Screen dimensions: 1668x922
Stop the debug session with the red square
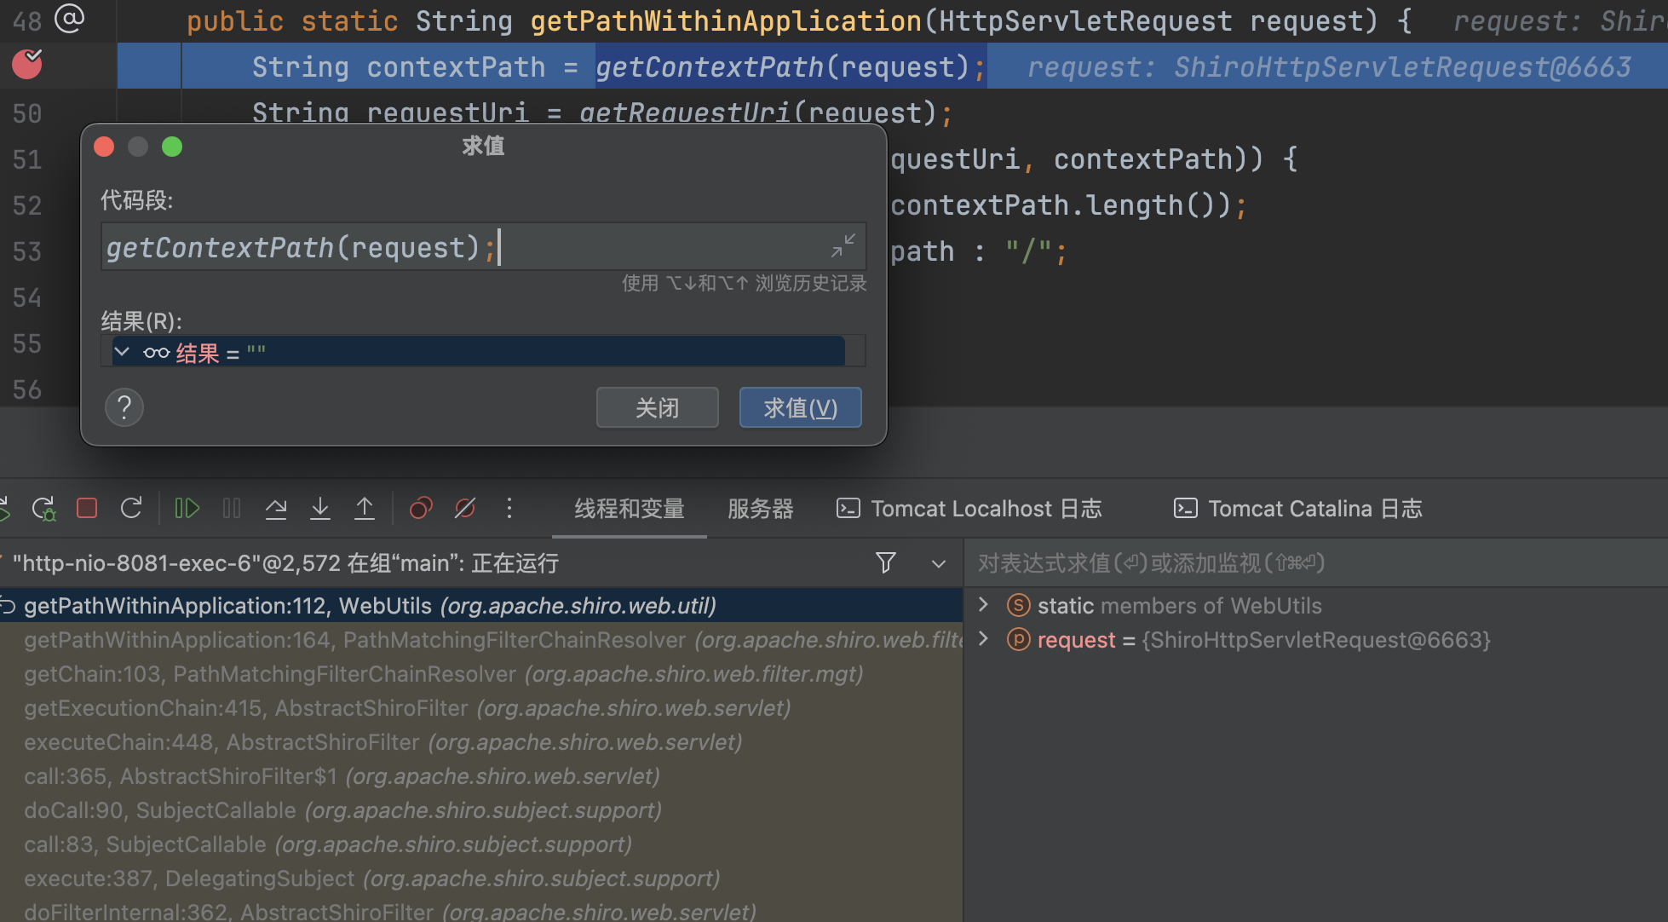87,509
